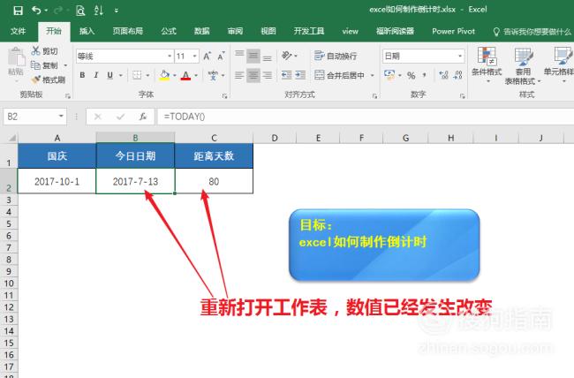Click the Undo arrow icon

(36, 11)
